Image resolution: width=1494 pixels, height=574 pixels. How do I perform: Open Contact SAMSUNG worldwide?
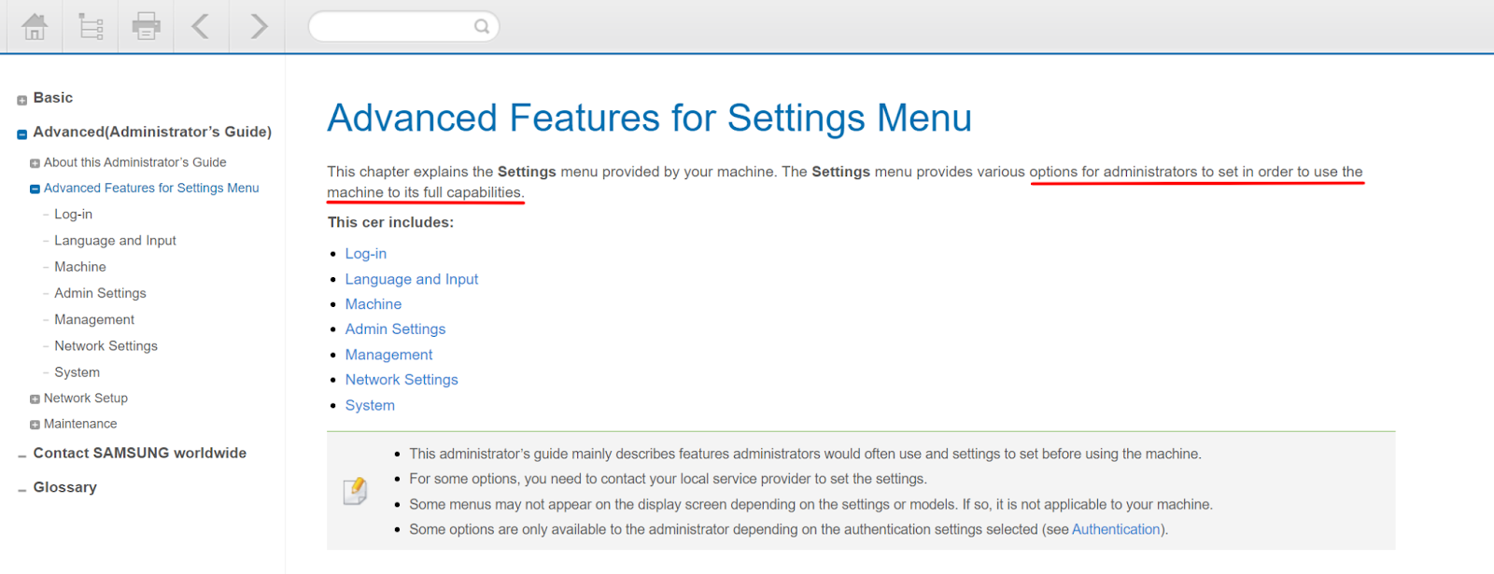140,453
